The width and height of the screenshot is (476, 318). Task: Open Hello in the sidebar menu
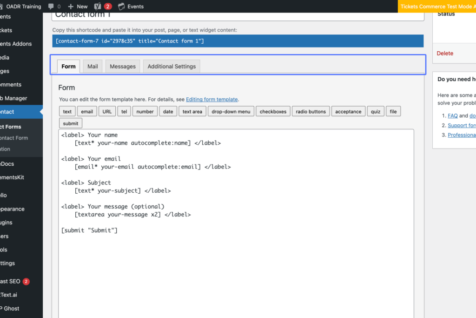coord(3,196)
